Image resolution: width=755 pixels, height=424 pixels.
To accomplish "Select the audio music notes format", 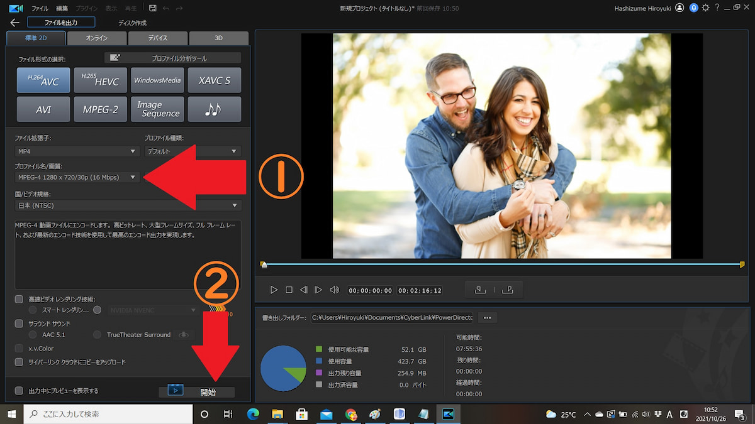I will tap(214, 109).
